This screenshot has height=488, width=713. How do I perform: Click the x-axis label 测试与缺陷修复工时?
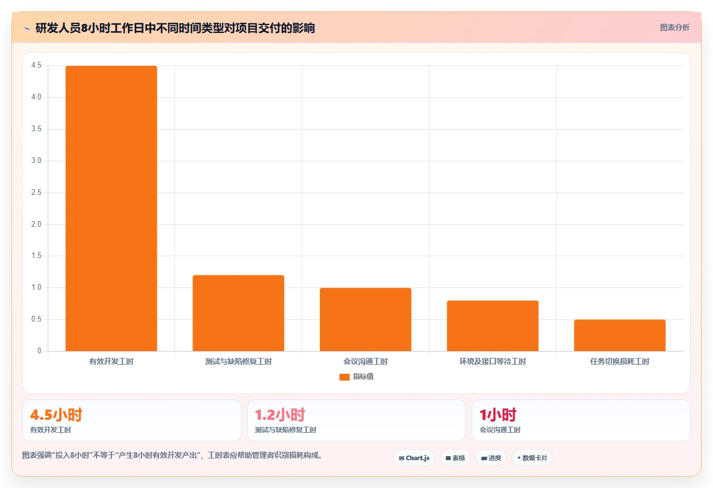pyautogui.click(x=238, y=362)
